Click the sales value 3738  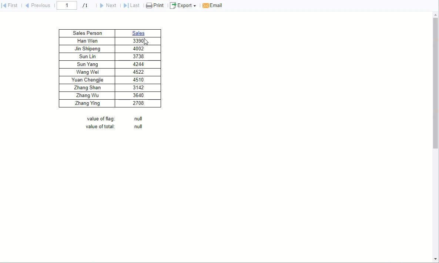coord(138,57)
